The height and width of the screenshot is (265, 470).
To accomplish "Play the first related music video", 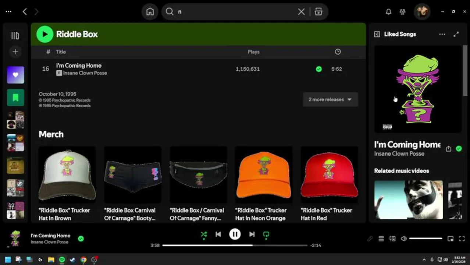I will (x=409, y=199).
